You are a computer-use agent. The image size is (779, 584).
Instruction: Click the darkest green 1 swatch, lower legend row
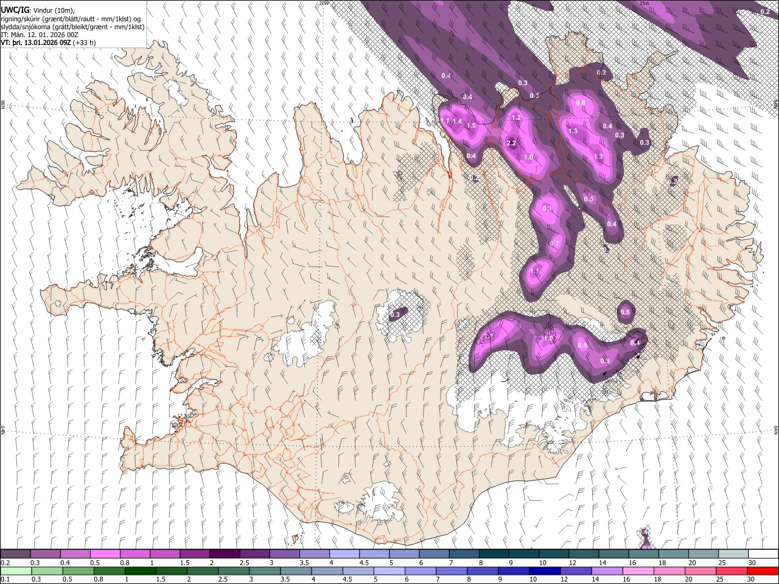[x=141, y=571]
